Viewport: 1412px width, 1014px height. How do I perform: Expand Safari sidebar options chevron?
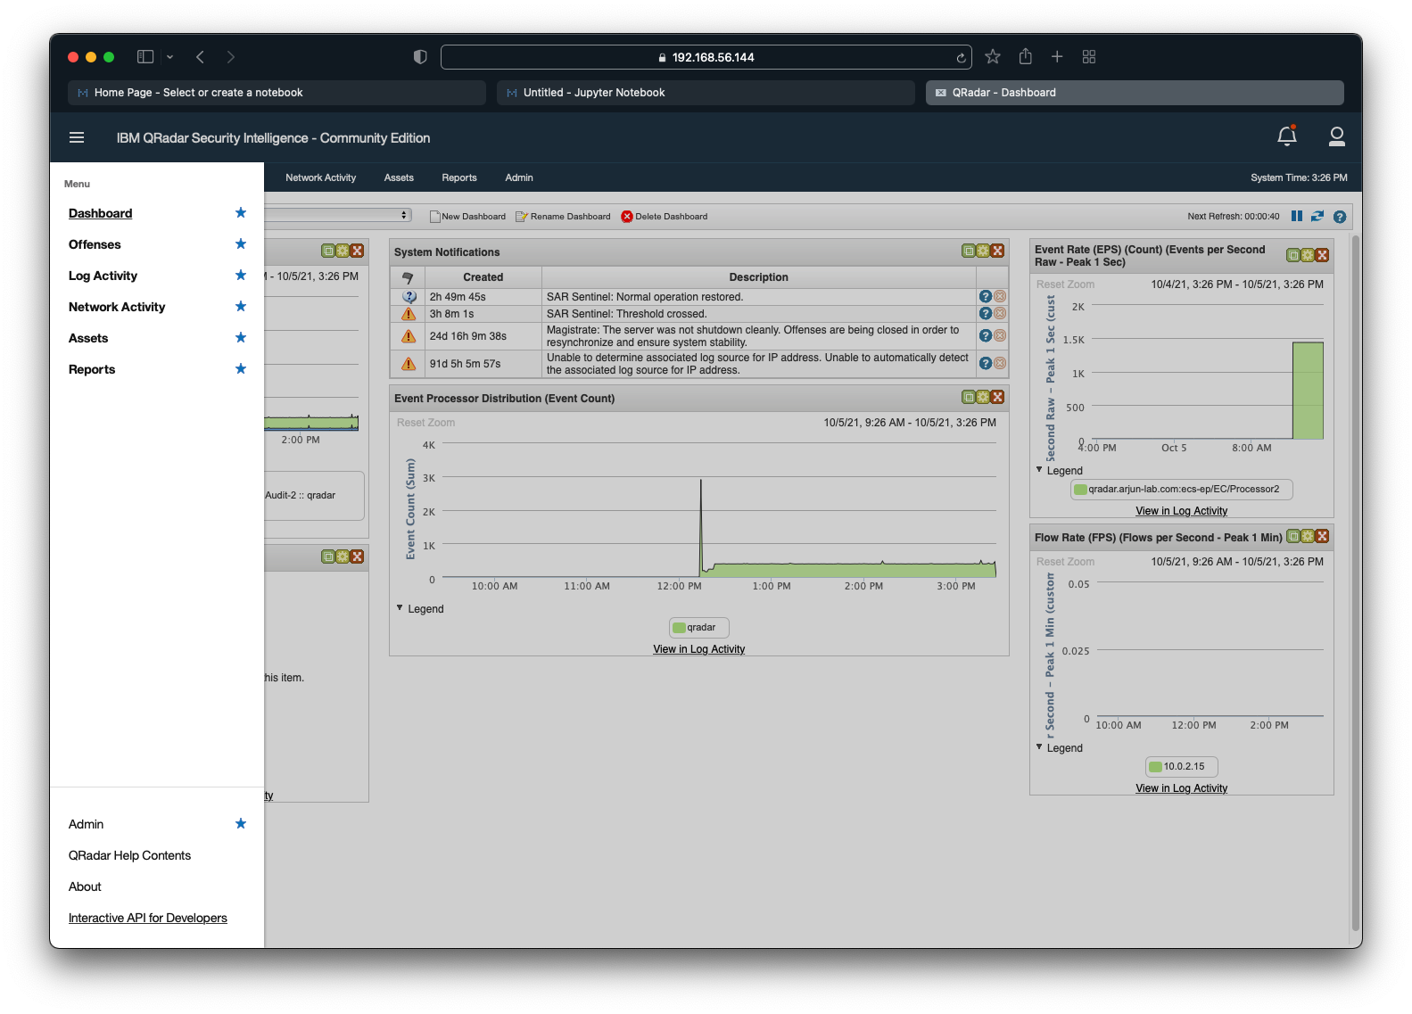click(x=169, y=57)
